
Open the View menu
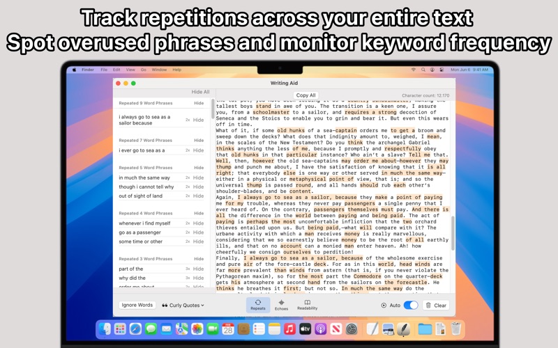pyautogui.click(x=130, y=70)
